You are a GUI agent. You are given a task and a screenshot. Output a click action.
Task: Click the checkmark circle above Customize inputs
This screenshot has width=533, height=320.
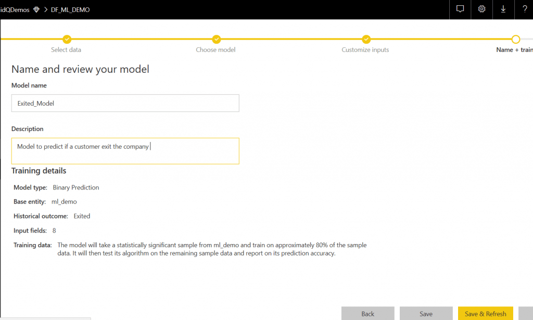click(x=366, y=39)
